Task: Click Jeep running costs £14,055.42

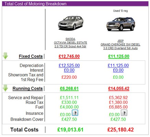Action: 119,88
